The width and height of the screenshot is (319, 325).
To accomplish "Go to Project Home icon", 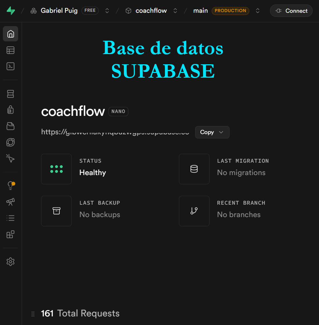I will point(11,34).
